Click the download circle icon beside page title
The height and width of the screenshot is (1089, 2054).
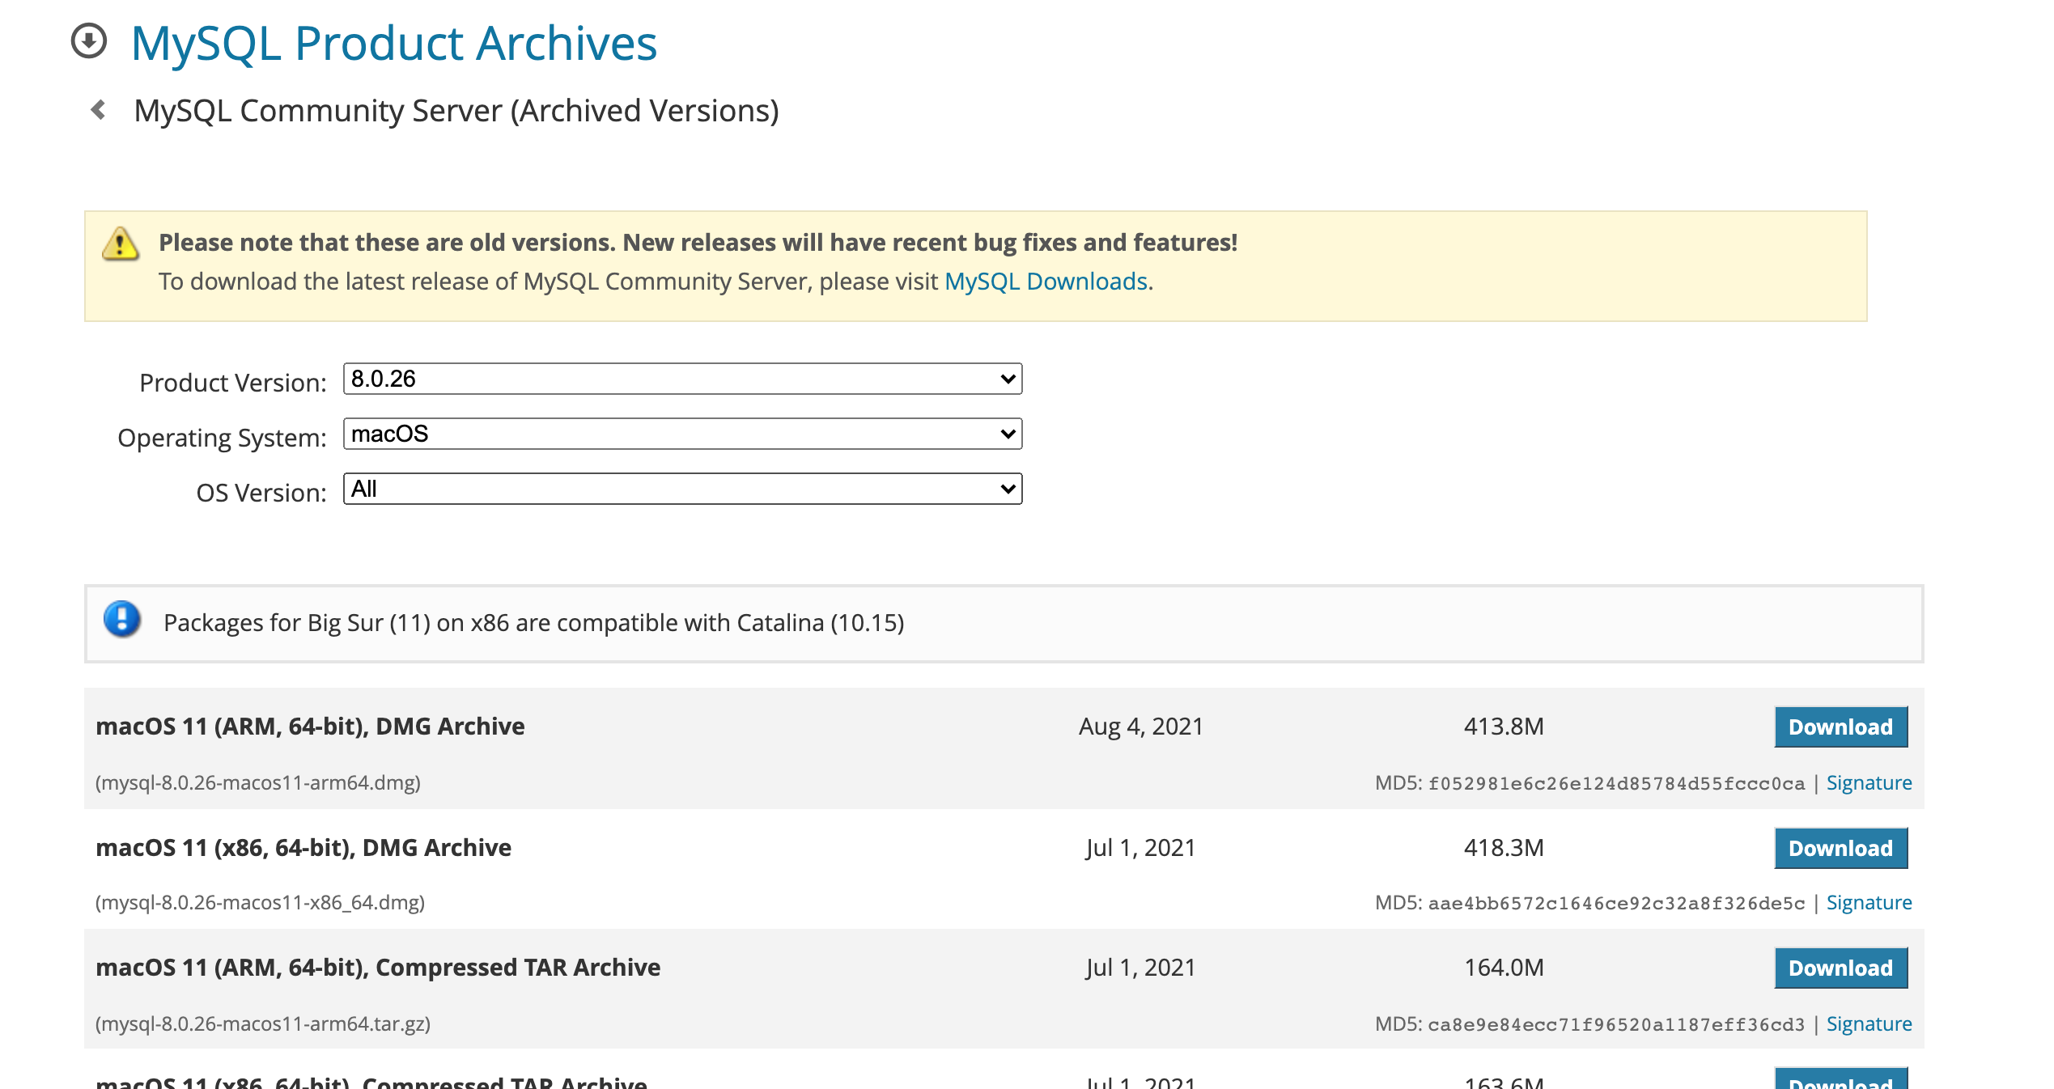tap(89, 41)
